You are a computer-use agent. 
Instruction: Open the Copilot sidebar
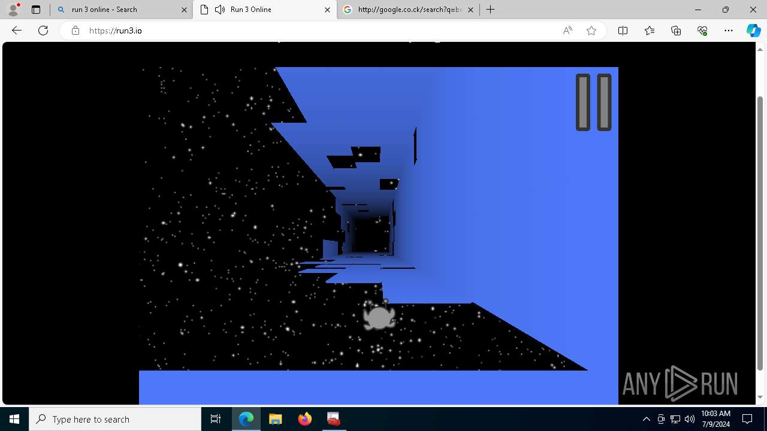pos(753,31)
